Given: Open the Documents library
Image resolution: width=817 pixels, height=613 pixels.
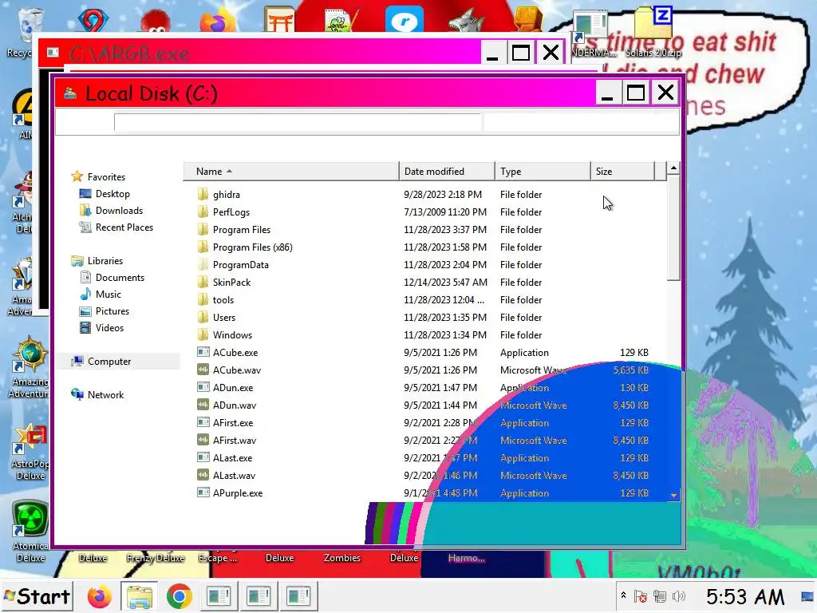Looking at the screenshot, I should point(120,278).
